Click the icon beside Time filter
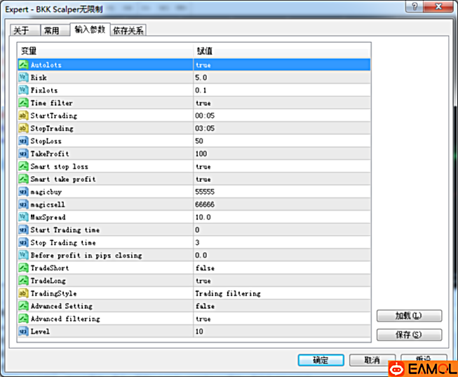This screenshot has height=377, width=458. click(24, 103)
